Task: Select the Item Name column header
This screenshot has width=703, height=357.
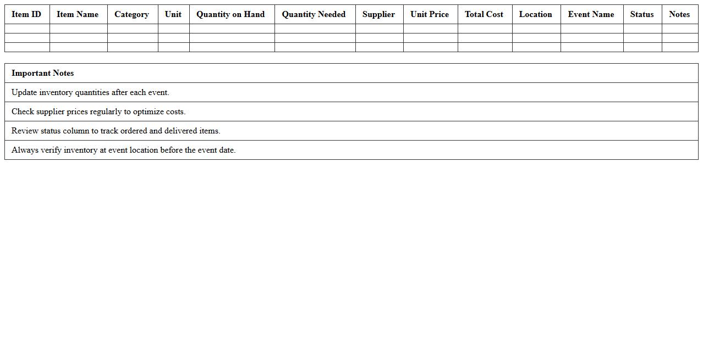Action: coord(78,14)
